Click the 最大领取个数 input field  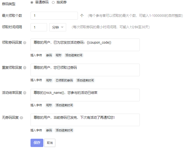(x=54, y=16)
